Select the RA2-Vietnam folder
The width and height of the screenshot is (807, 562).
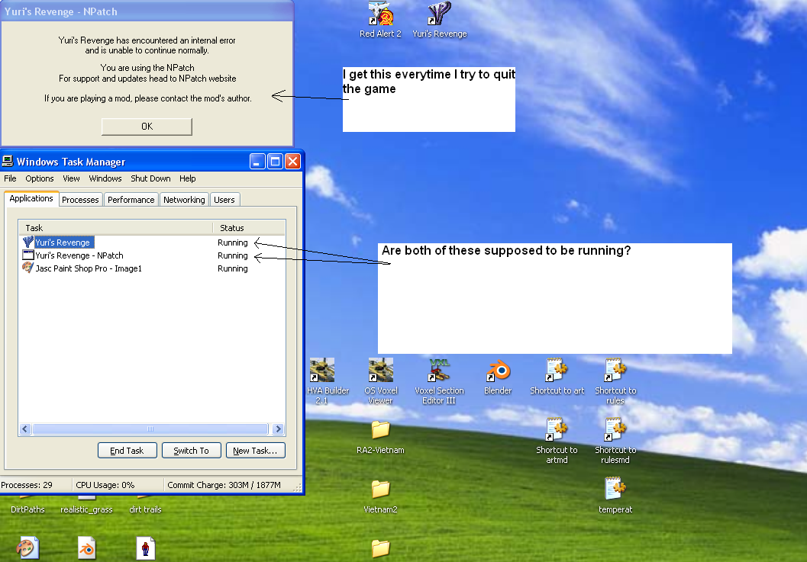click(x=381, y=437)
